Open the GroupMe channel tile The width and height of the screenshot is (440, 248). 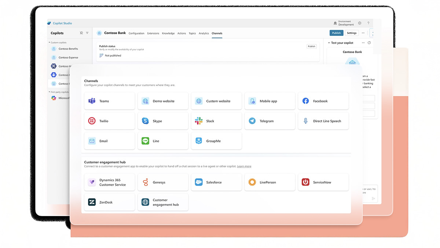[217, 141]
